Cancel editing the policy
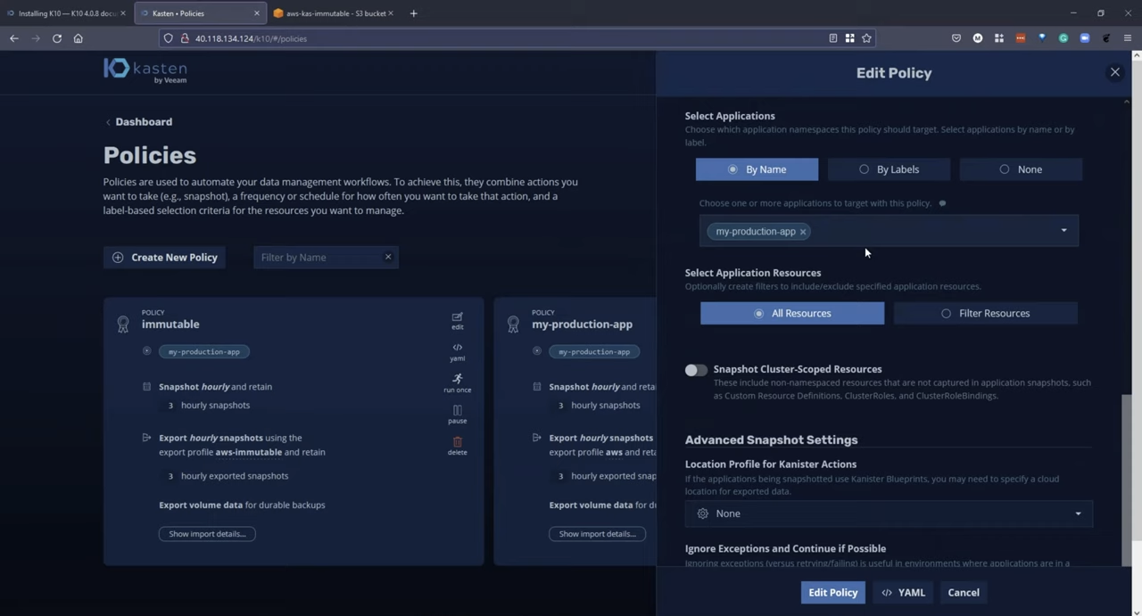The width and height of the screenshot is (1142, 616). point(964,592)
